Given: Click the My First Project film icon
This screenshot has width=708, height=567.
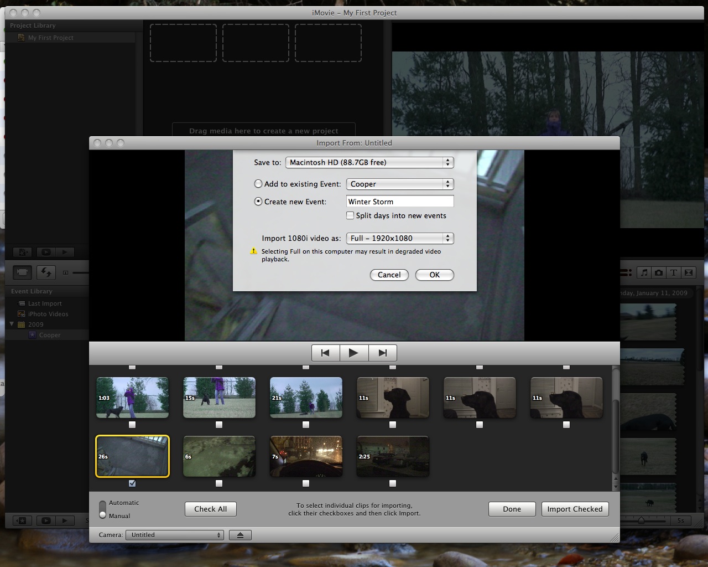Looking at the screenshot, I should coord(22,38).
